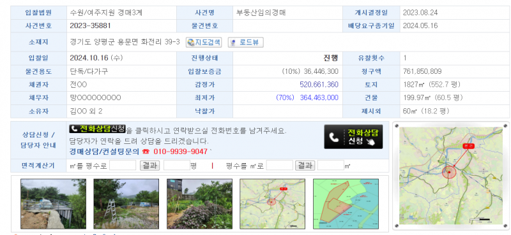Click the 면적계산기 row label
Viewport: 511px width, 235px height.
tap(39, 166)
